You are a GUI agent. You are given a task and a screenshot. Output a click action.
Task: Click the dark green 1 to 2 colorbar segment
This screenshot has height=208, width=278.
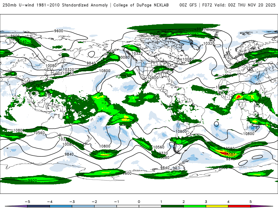(x=172, y=206)
